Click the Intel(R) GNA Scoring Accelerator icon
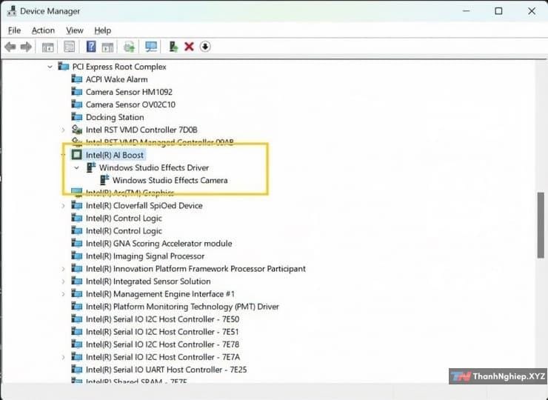The image size is (548, 400). coord(76,243)
